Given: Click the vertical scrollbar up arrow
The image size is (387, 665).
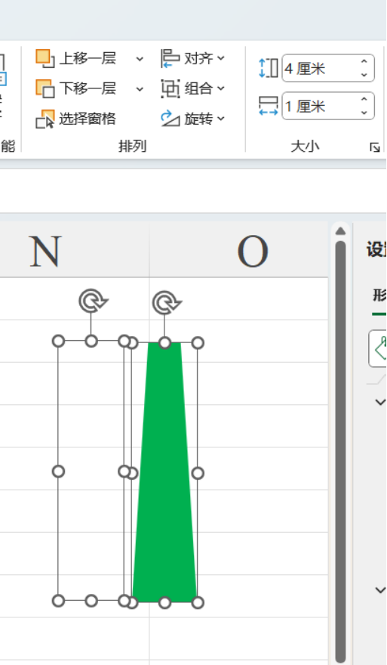Looking at the screenshot, I should pyautogui.click(x=340, y=231).
